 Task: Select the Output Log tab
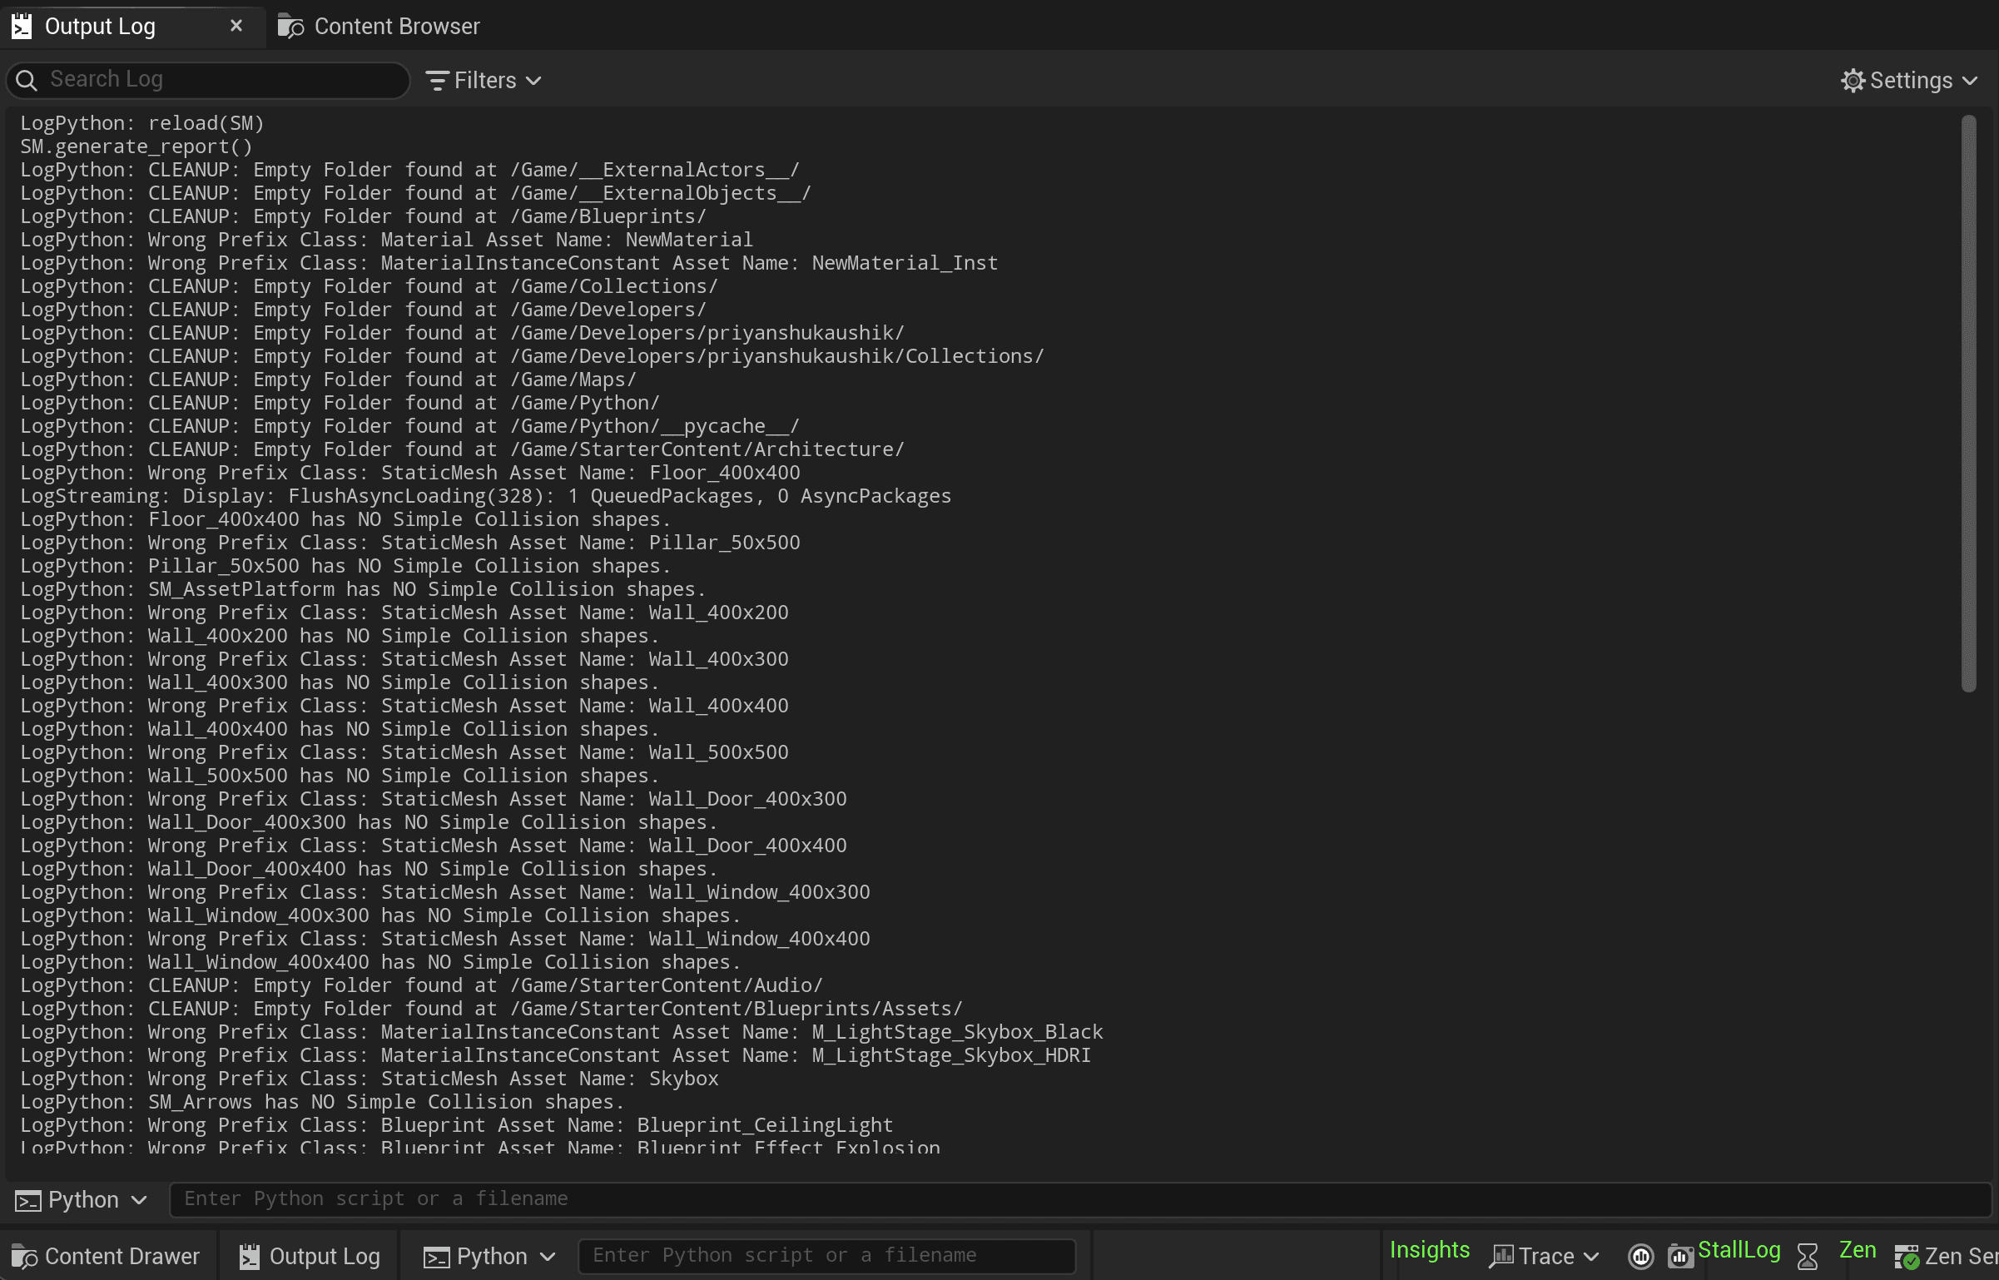100,27
